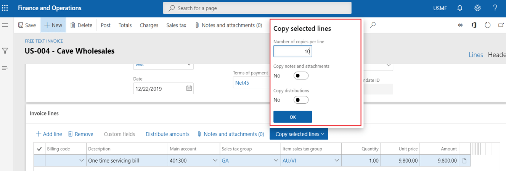Viewport: 506px width, 171px height.
Task: Open the Sales tax menu item
Action: pos(176,25)
